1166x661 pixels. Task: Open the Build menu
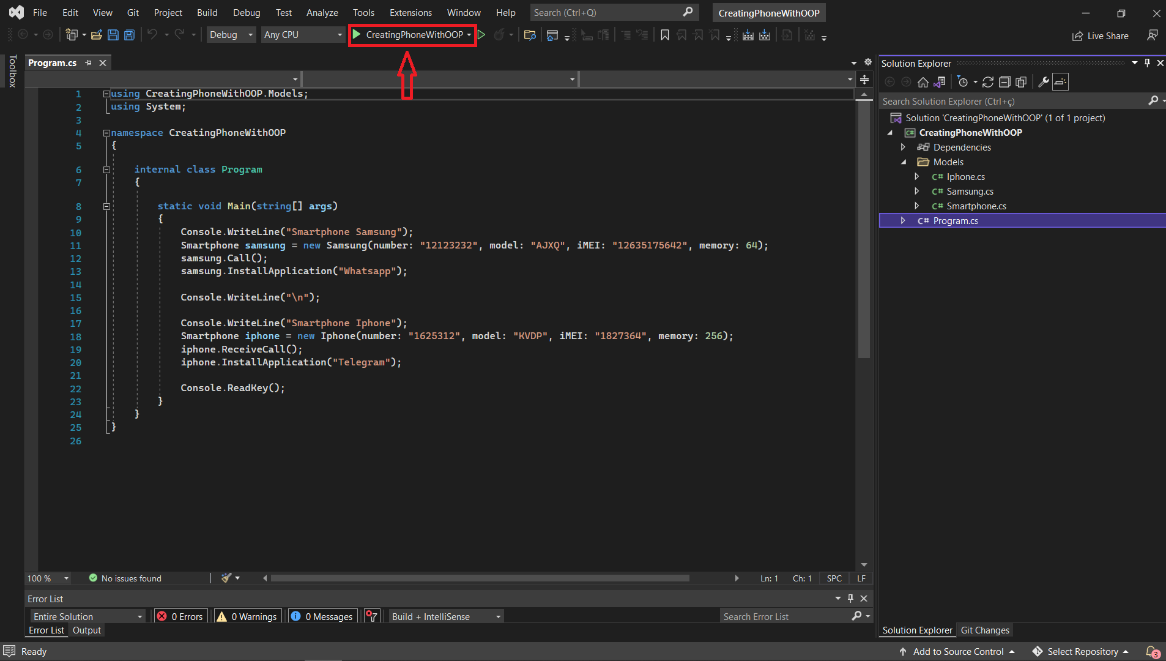207,12
